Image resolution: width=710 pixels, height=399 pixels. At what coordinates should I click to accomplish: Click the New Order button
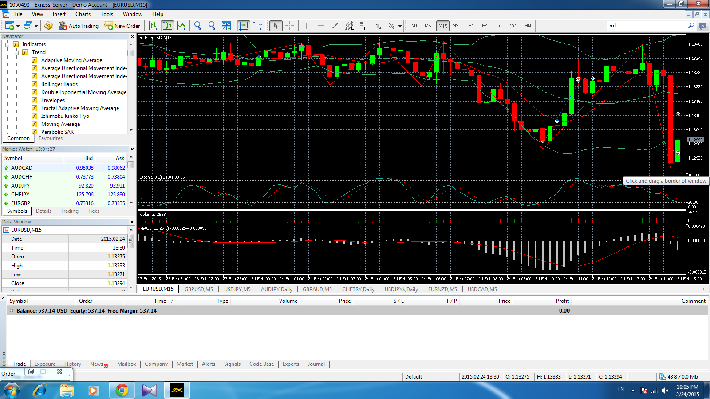122,26
